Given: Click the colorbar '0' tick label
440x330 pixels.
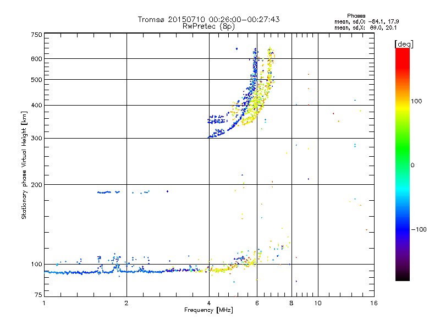Looking at the screenshot, I should coord(412,166).
